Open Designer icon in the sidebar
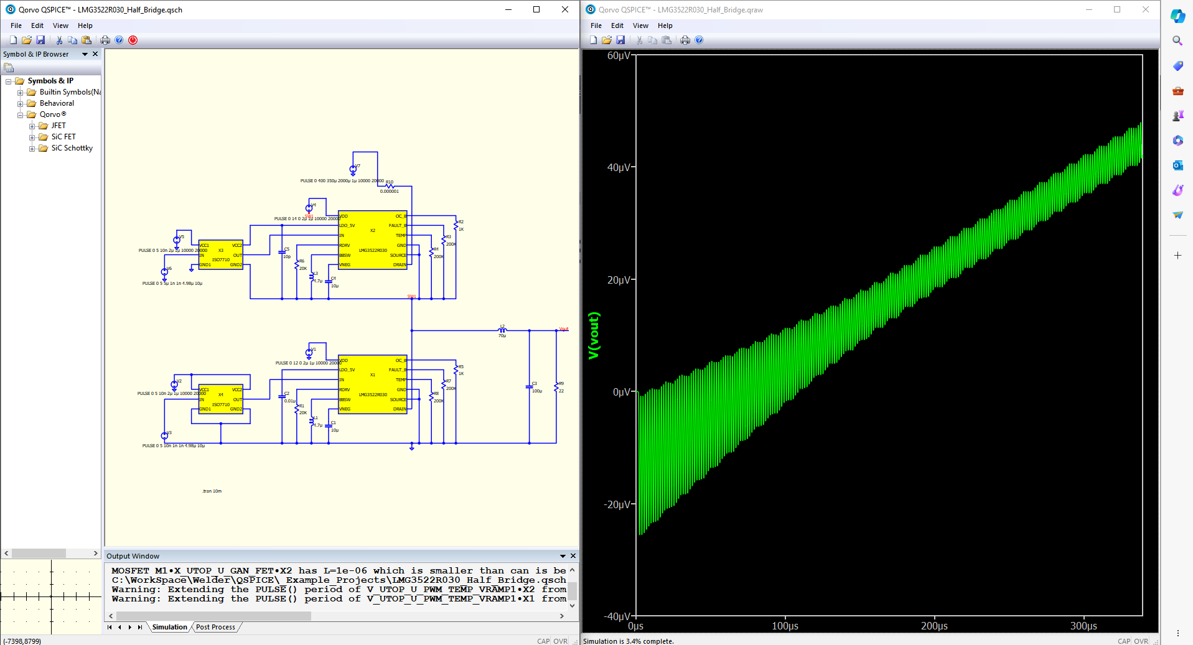Image resolution: width=1193 pixels, height=645 pixels. tap(1177, 190)
